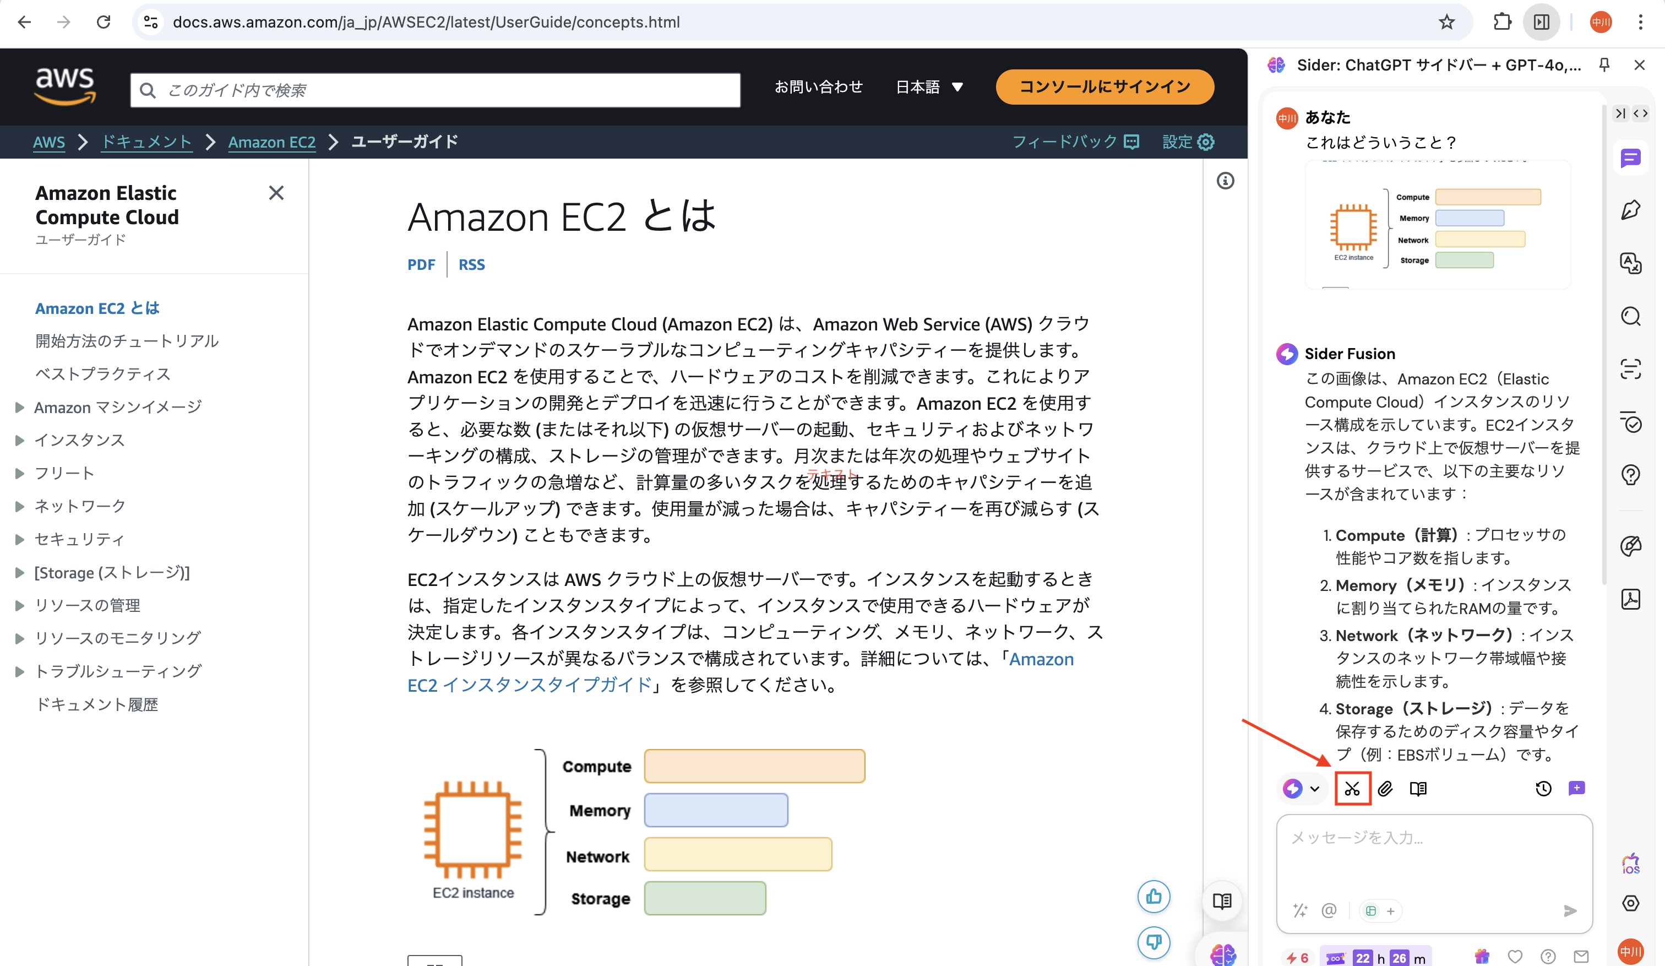Expand the セキュリティ section
Image resolution: width=1665 pixels, height=966 pixels.
click(20, 539)
